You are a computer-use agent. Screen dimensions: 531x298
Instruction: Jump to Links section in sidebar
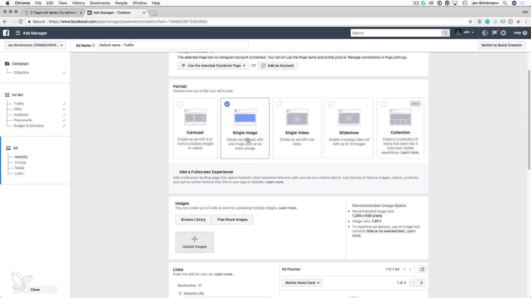coord(19,174)
